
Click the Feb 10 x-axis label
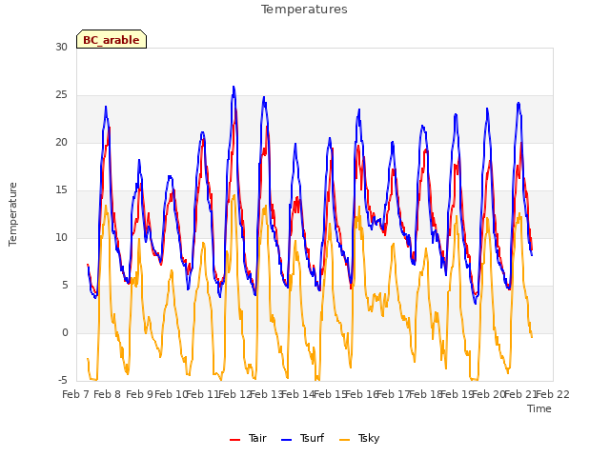172,394
